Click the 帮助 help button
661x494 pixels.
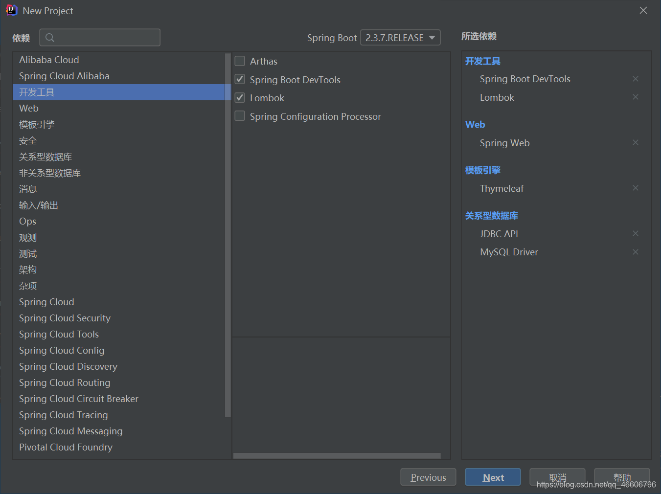(622, 477)
